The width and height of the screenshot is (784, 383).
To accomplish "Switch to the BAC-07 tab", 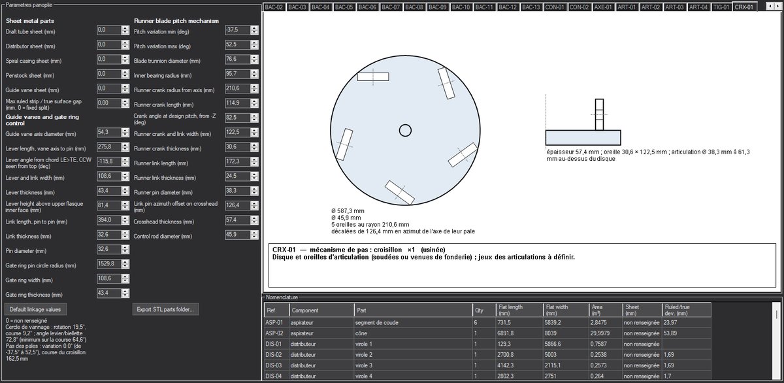I will pyautogui.click(x=391, y=7).
